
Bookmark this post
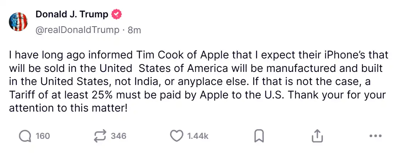click(259, 136)
